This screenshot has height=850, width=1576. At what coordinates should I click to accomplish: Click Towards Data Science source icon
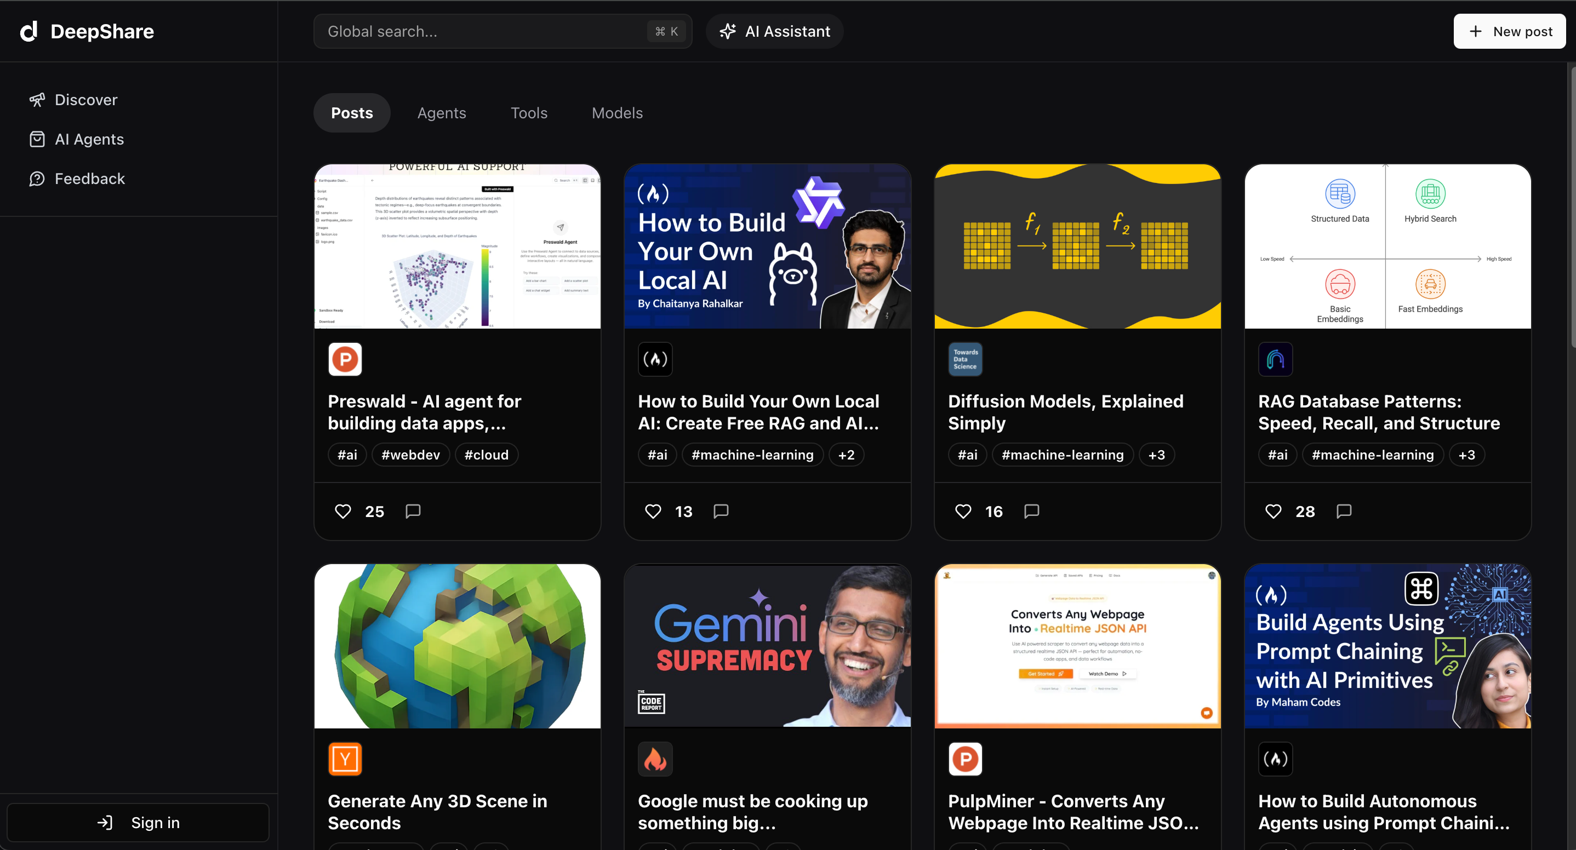click(x=966, y=359)
